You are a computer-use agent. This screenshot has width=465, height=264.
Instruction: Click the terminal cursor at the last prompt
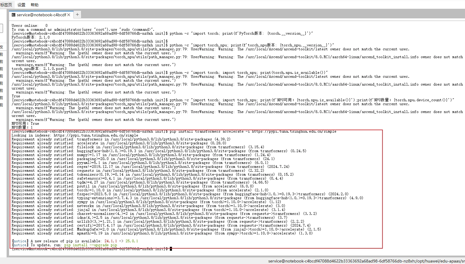click(171, 249)
